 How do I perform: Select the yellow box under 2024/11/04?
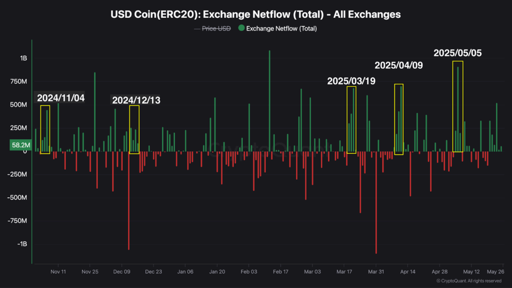coord(45,129)
